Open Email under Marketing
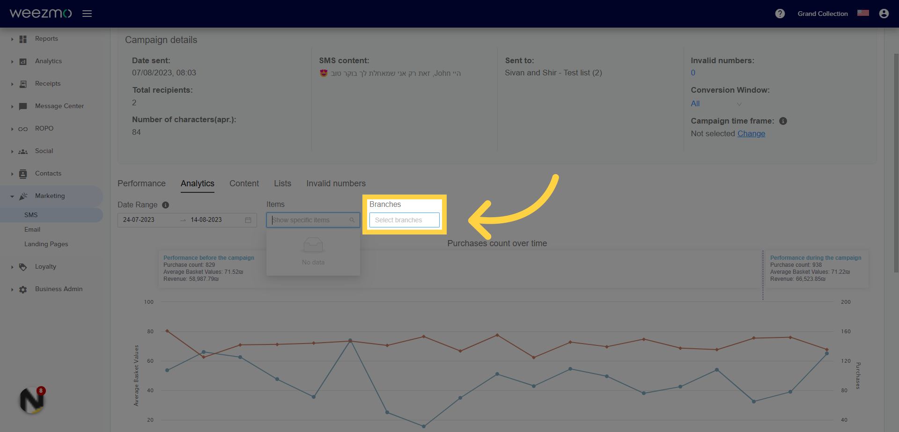The image size is (899, 432). pos(32,229)
